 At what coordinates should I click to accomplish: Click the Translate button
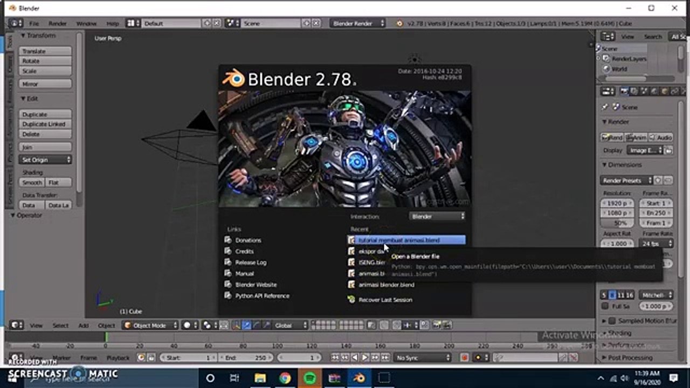click(x=45, y=51)
